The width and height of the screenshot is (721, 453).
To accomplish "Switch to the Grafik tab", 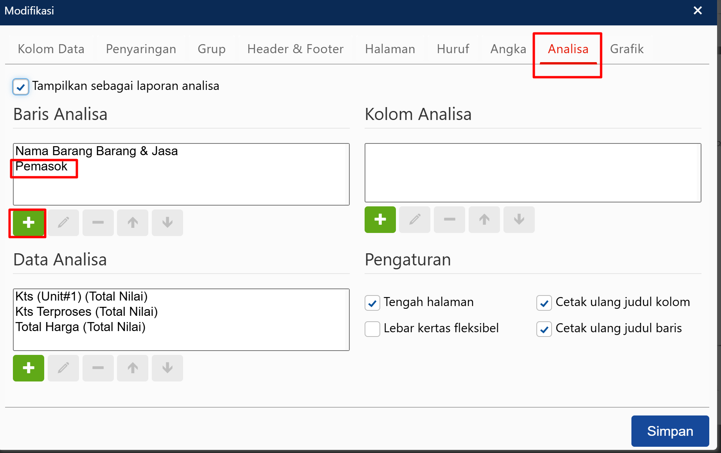I will coord(626,49).
